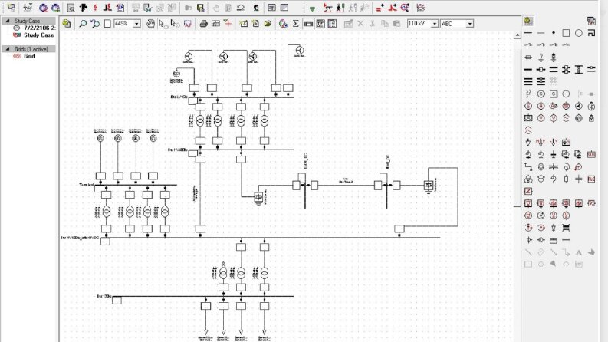
Task: Open the folder icon for existing graphic
Action: (x=268, y=24)
